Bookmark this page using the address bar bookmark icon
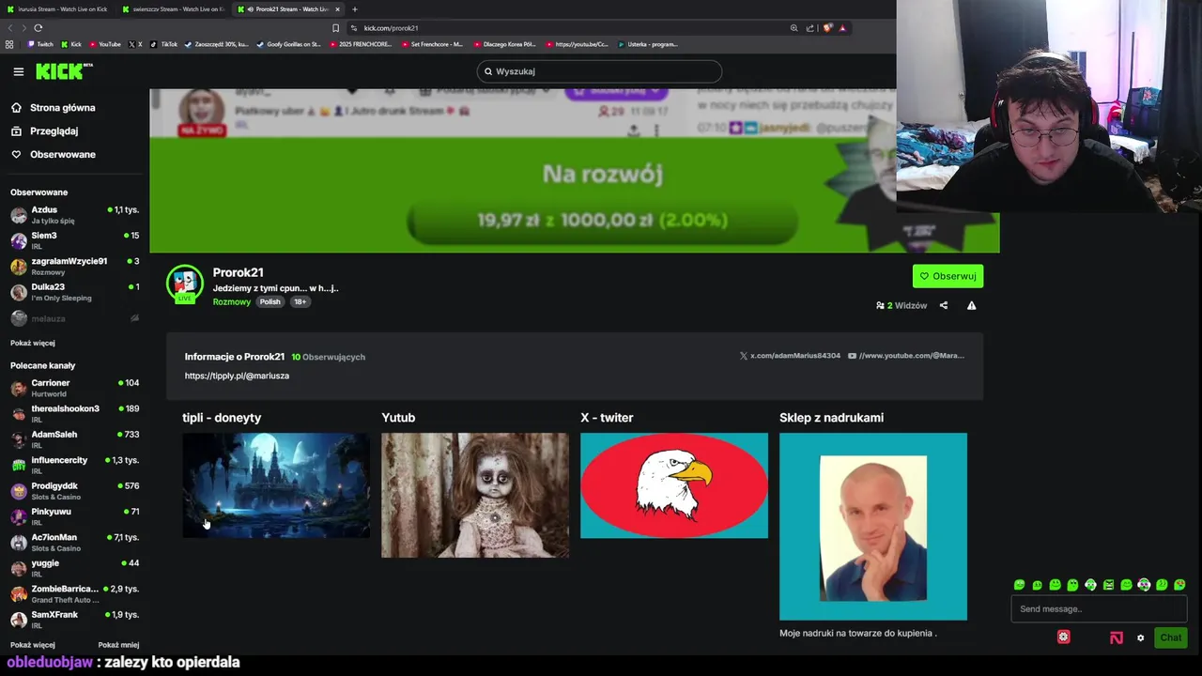1202x676 pixels. pos(335,28)
